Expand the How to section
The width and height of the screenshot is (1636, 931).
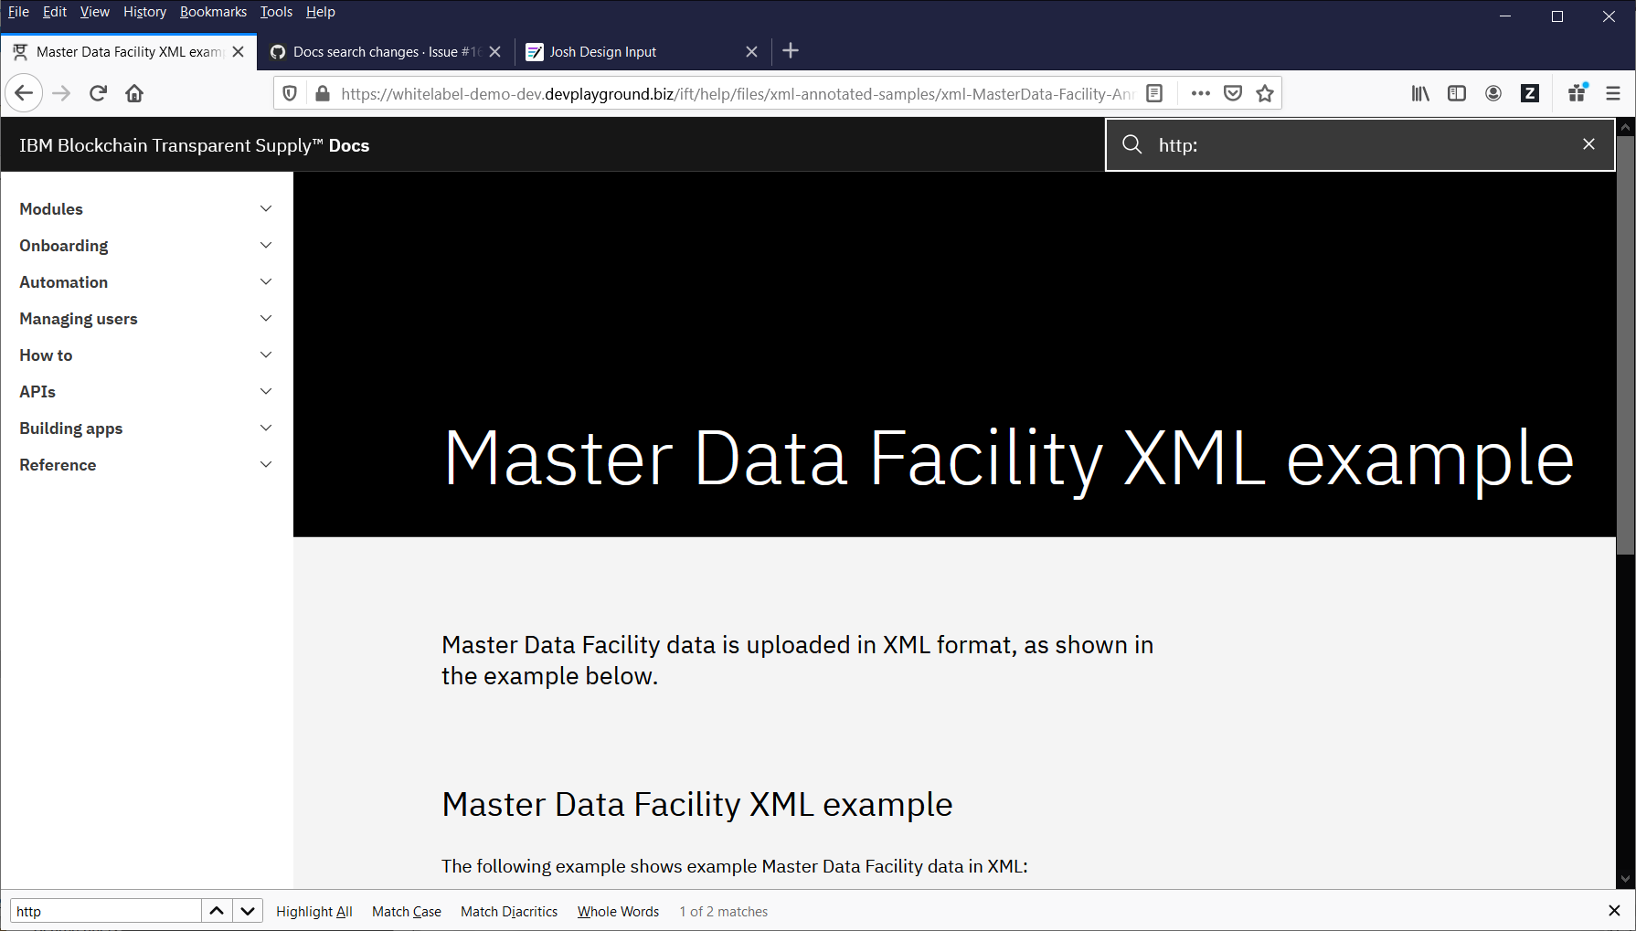146,355
